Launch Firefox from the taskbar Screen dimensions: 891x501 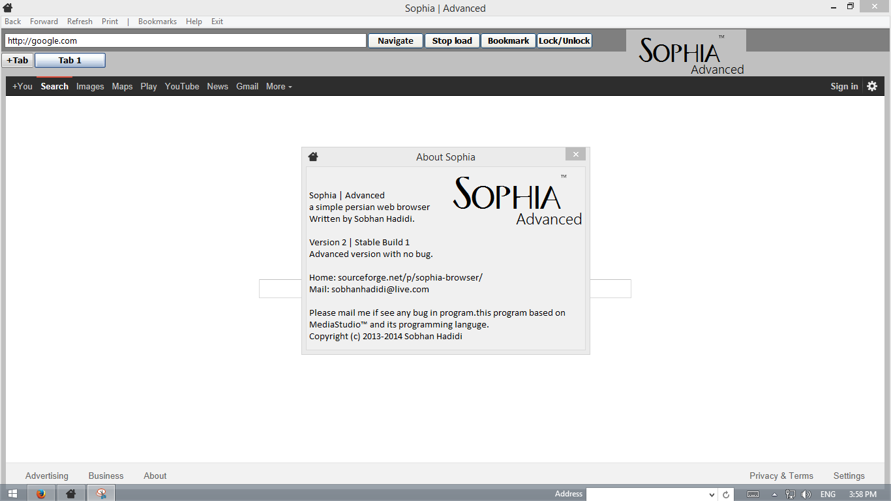tap(40, 493)
